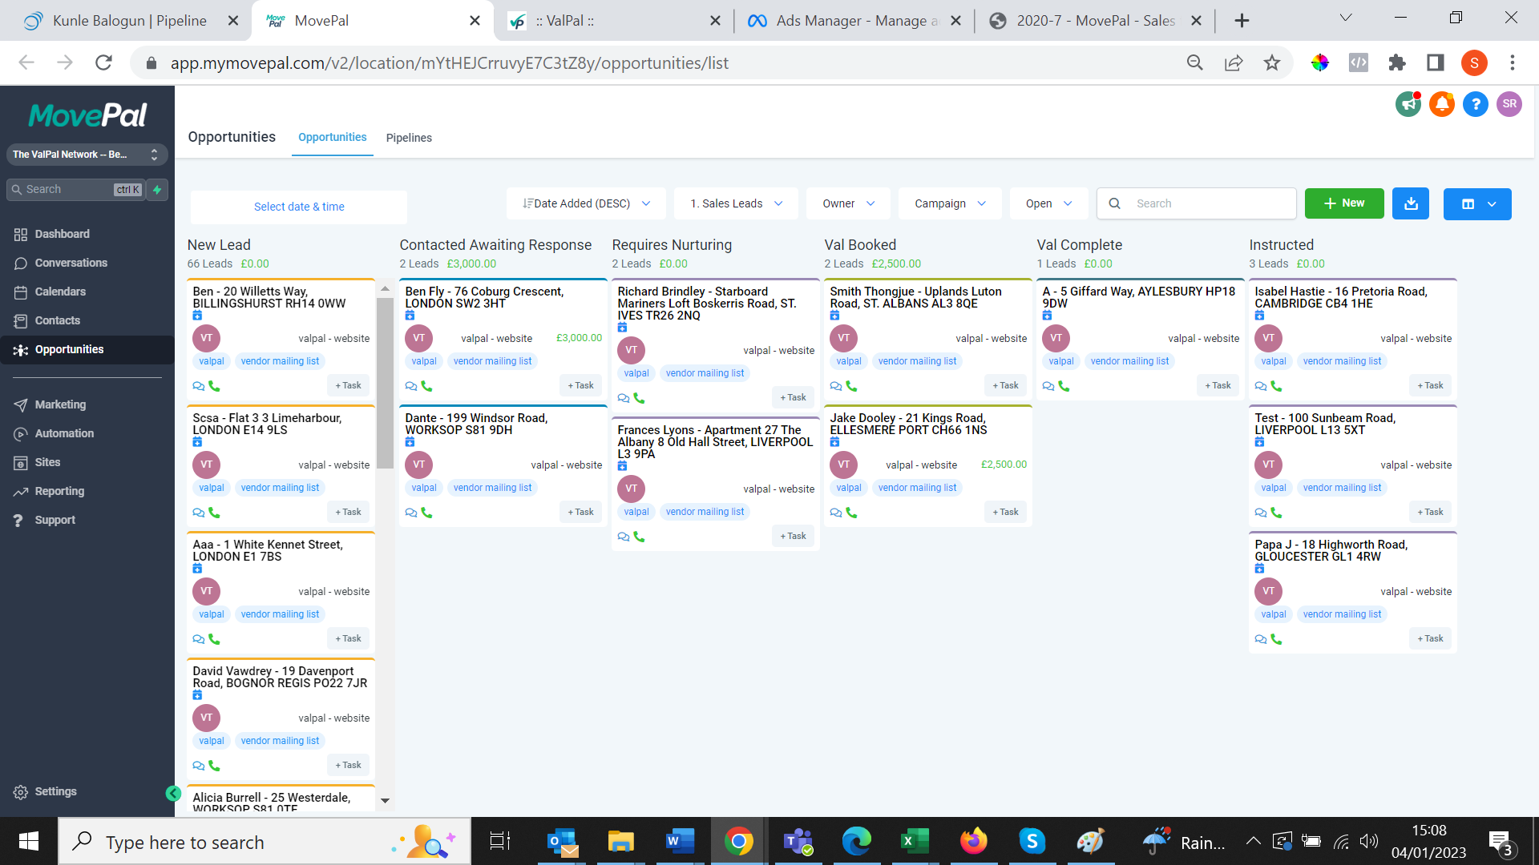Click Select date & time
Viewport: 1539px width, 865px height.
coord(298,207)
